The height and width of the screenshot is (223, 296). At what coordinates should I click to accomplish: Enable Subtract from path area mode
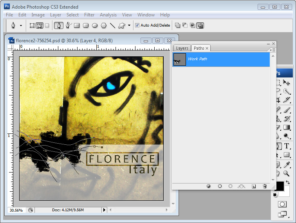(x=185, y=25)
